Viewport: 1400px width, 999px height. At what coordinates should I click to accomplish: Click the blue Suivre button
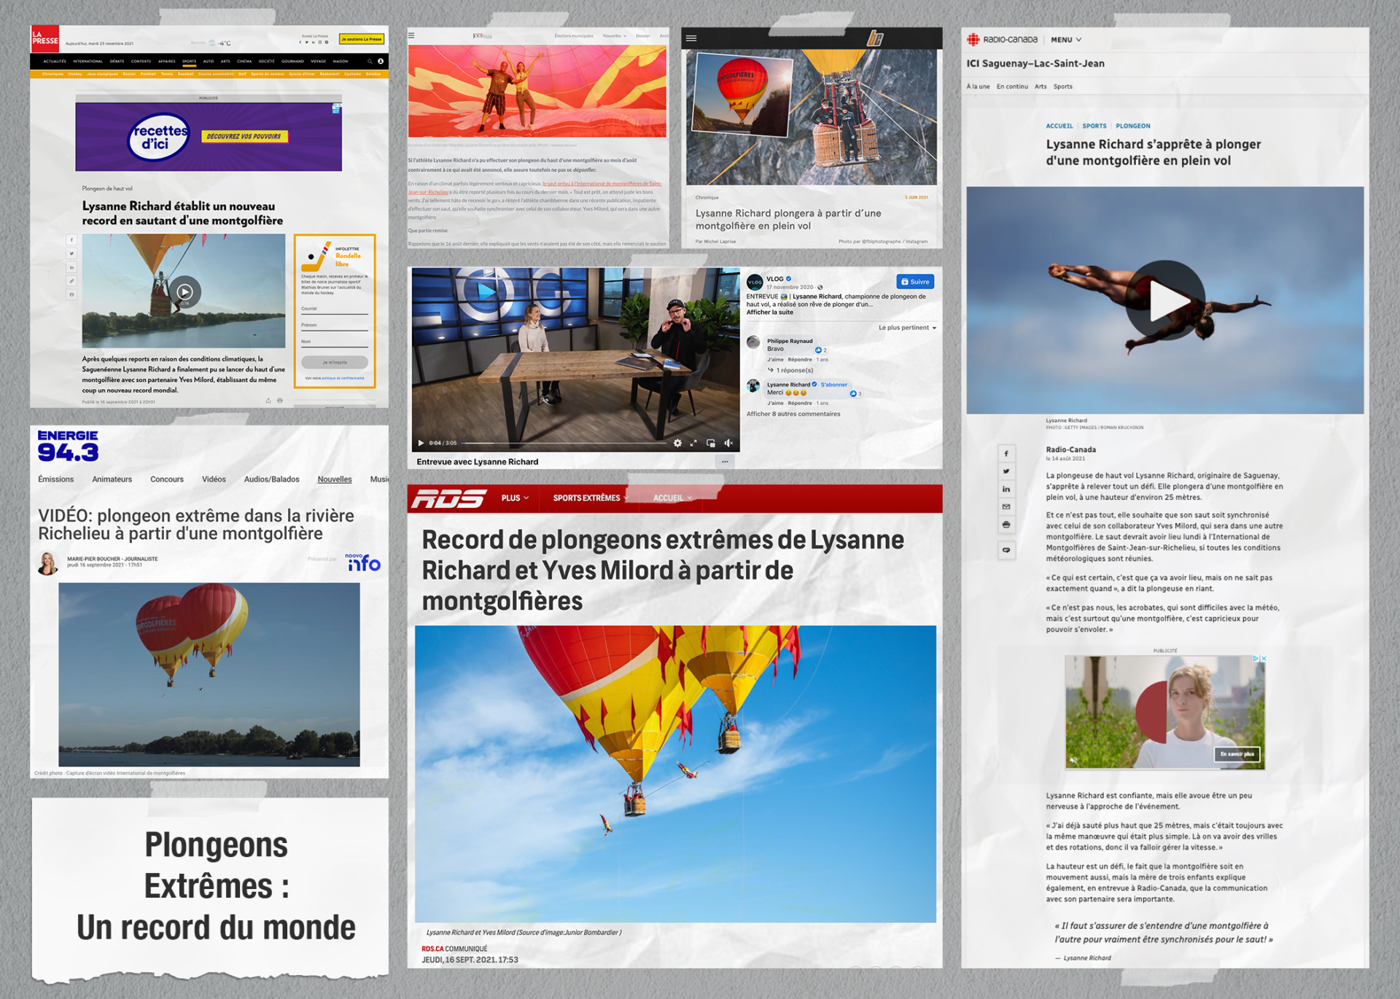click(x=915, y=282)
